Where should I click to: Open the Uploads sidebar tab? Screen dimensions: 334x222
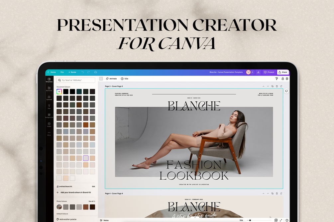49,98
